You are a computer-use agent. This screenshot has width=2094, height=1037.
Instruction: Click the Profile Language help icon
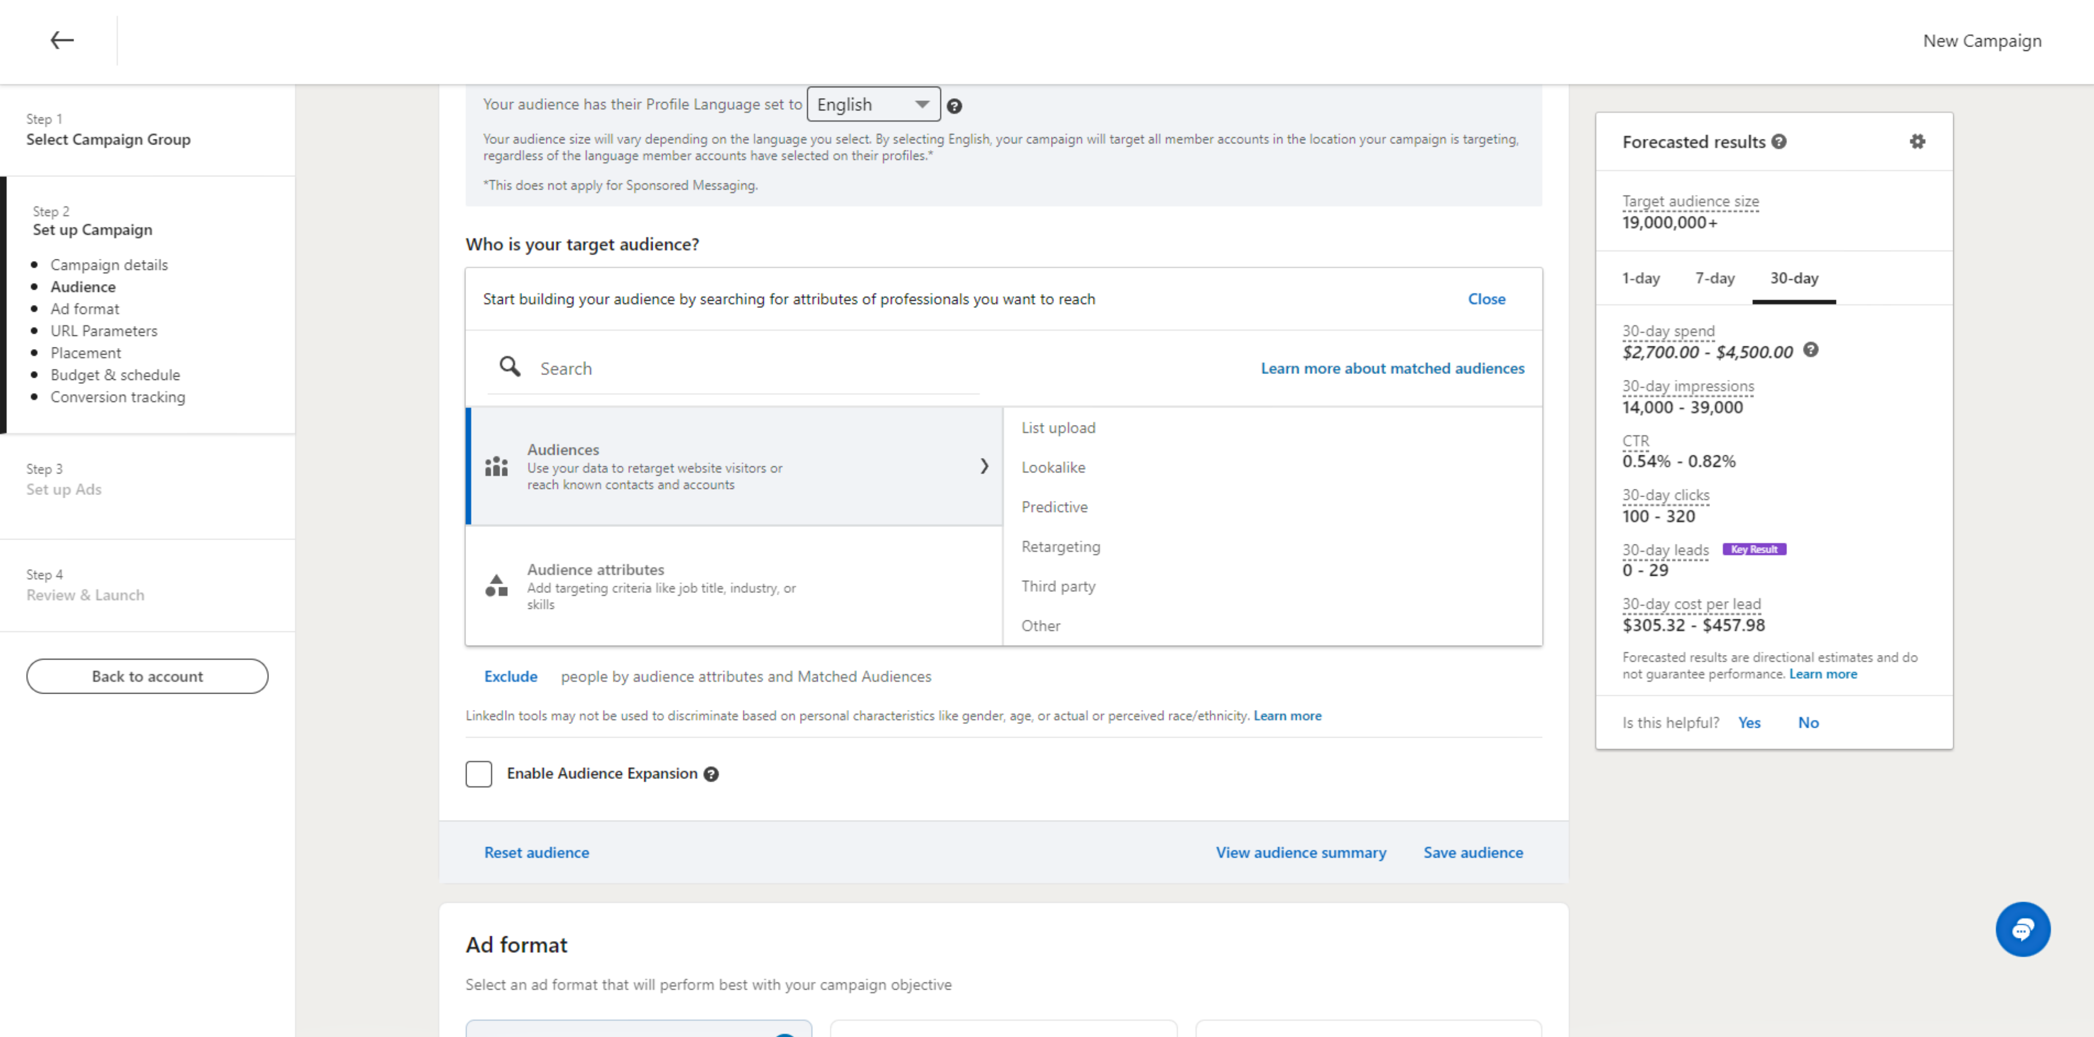954,106
